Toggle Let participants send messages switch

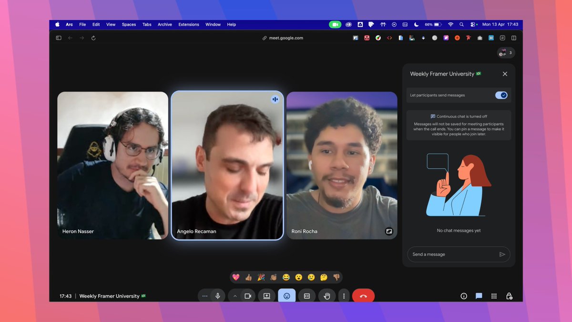501,95
